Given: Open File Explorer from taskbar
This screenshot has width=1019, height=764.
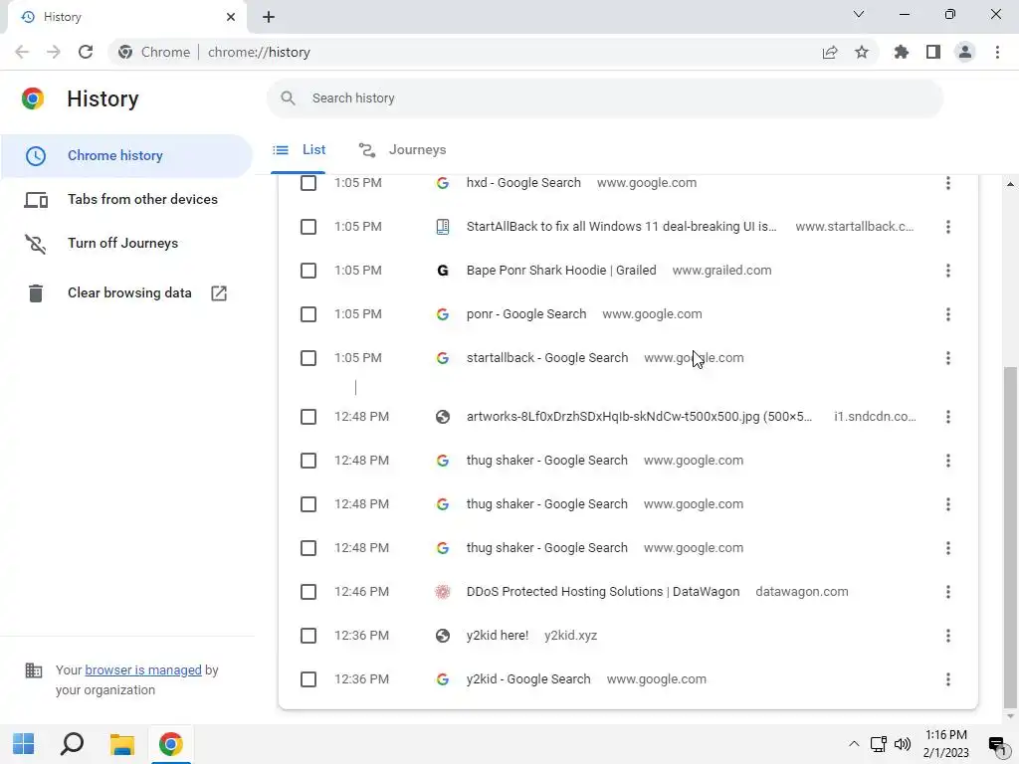Looking at the screenshot, I should [121, 744].
